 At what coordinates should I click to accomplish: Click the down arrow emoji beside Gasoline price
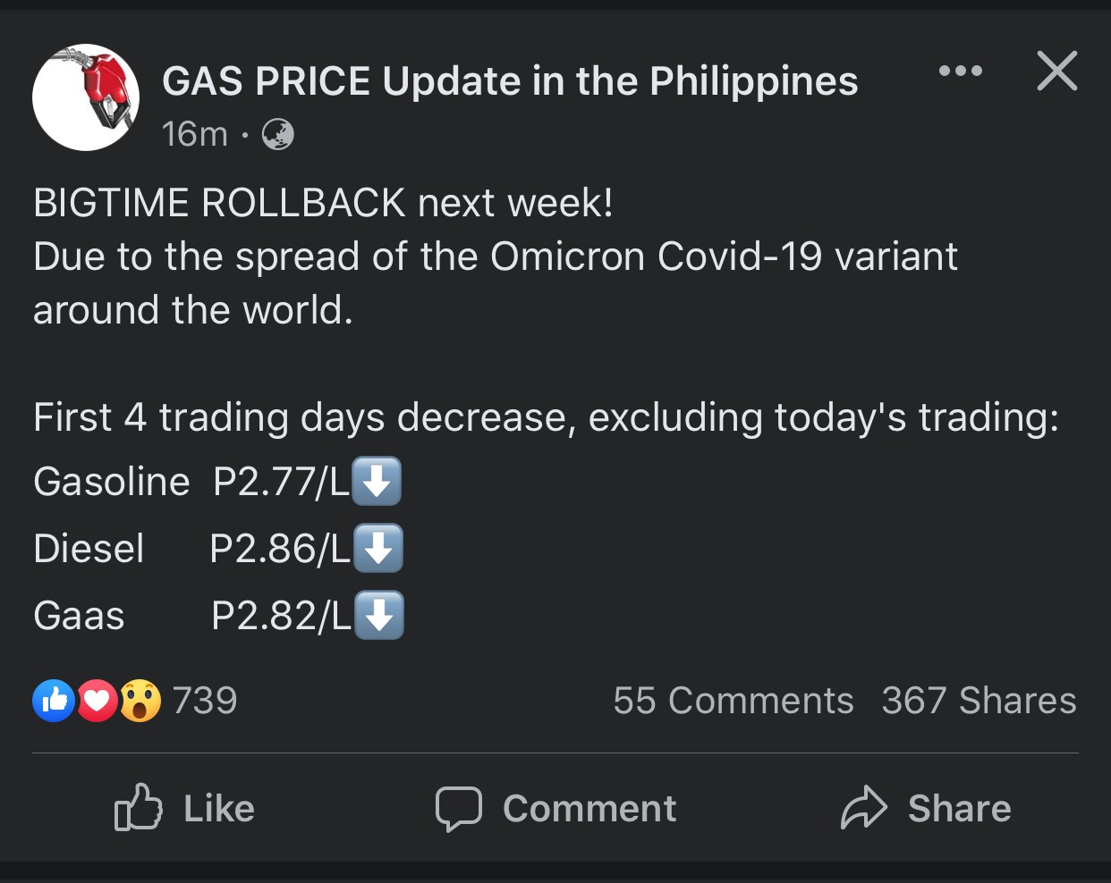pos(377,482)
